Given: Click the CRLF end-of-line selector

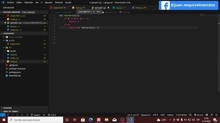Looking at the screenshot, I should (163, 115).
